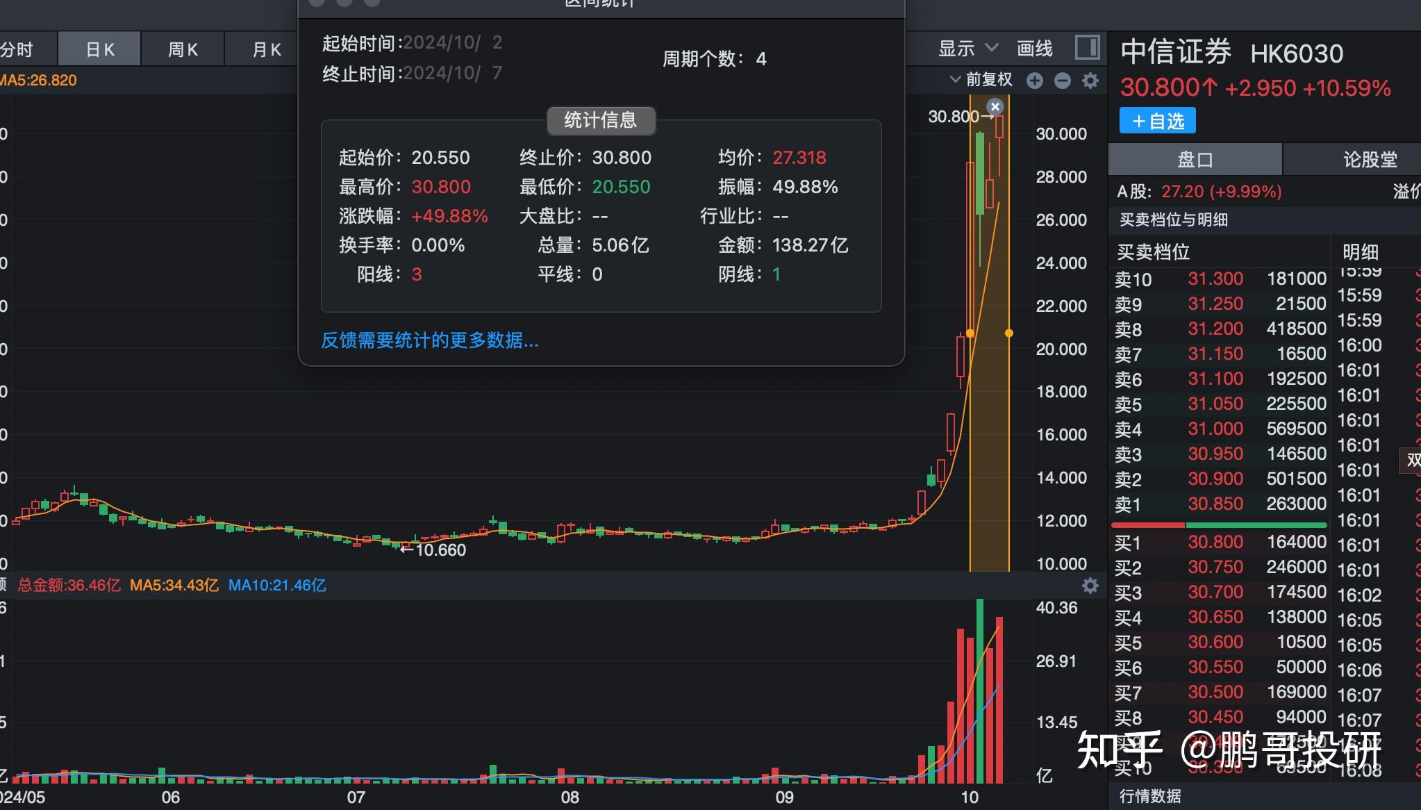1421x810 pixels.
Task: Select the 买7 bid price 30.500
Action: [1215, 693]
